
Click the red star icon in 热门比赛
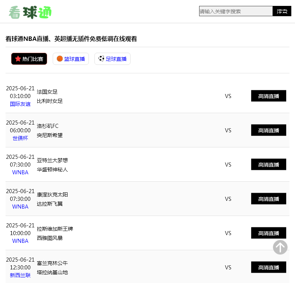18,59
